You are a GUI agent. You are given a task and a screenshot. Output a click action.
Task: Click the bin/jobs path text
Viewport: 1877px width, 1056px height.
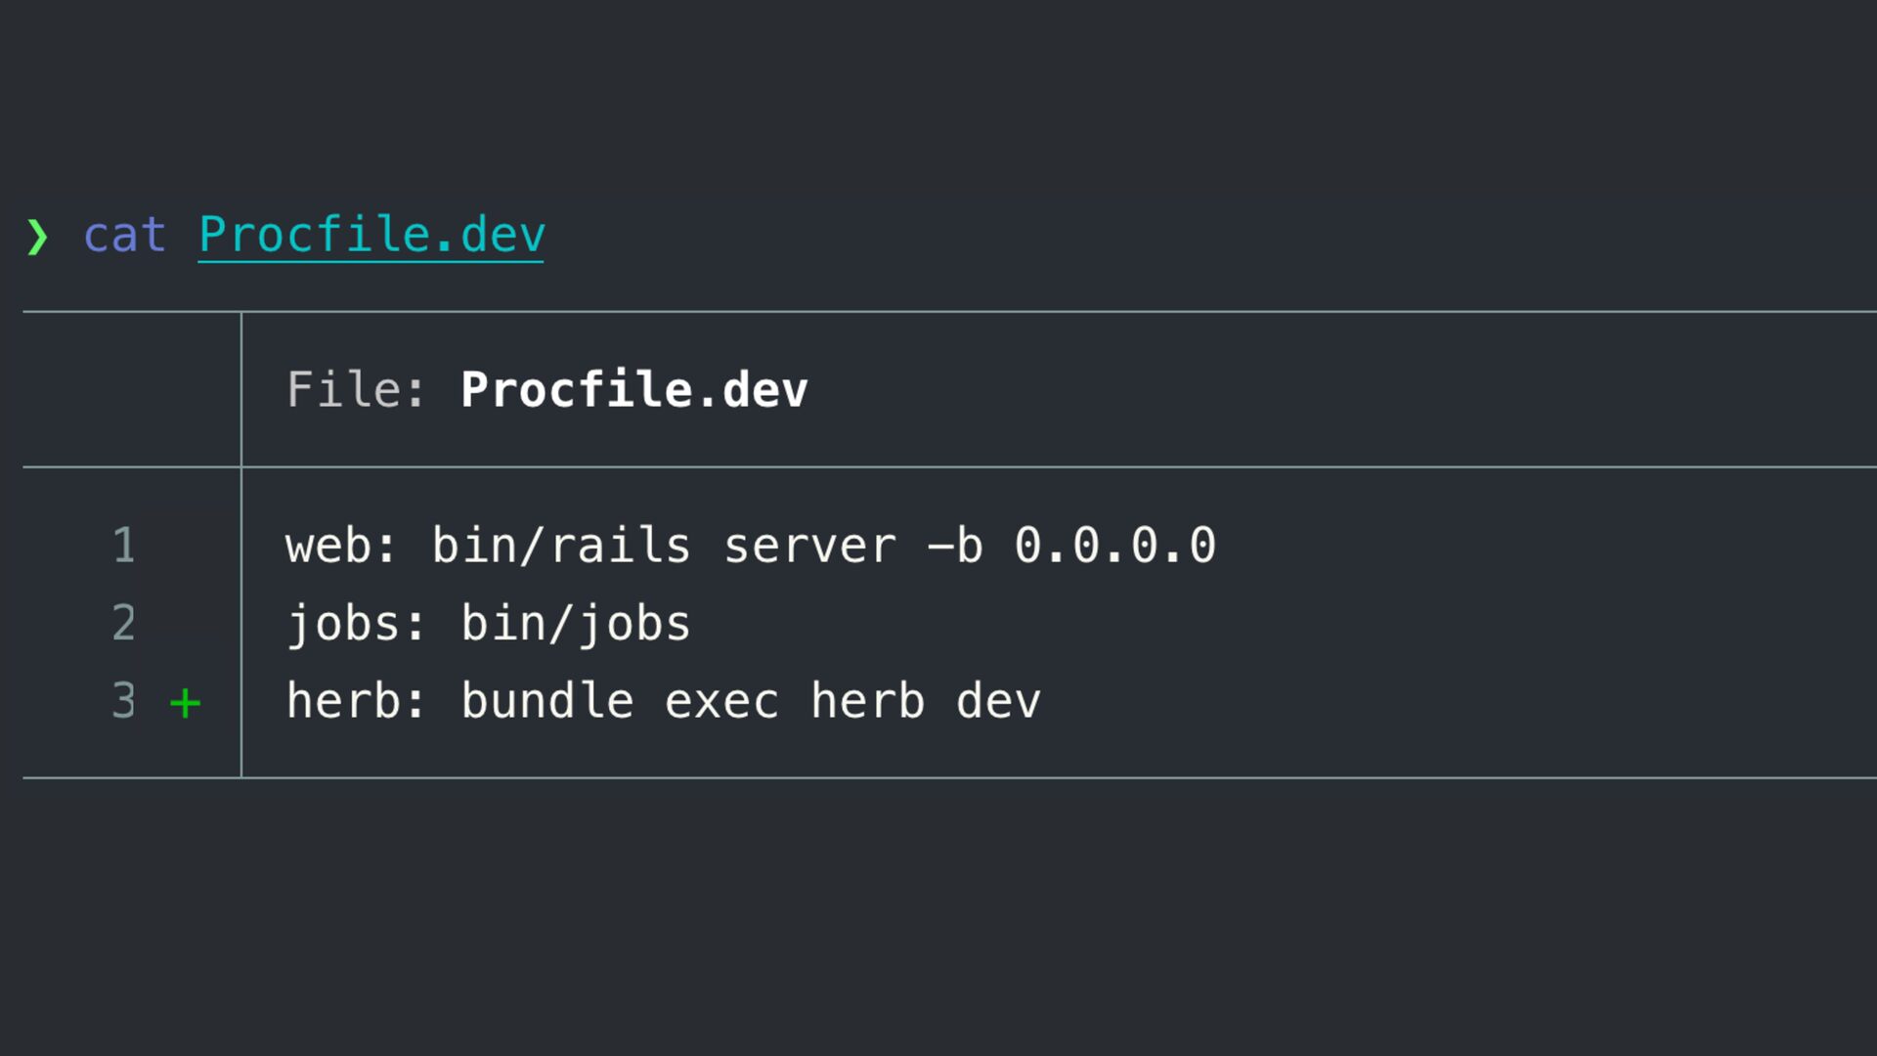coord(576,624)
